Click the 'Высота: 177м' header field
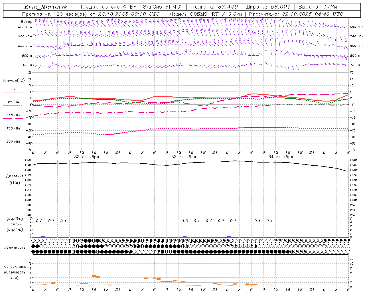Image resolution: width=365 pixels, height=292 pixels. coord(318,7)
